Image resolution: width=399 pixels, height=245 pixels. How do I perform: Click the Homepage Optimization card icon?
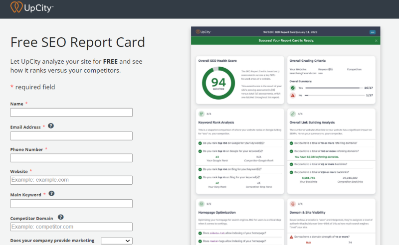pos(201,204)
